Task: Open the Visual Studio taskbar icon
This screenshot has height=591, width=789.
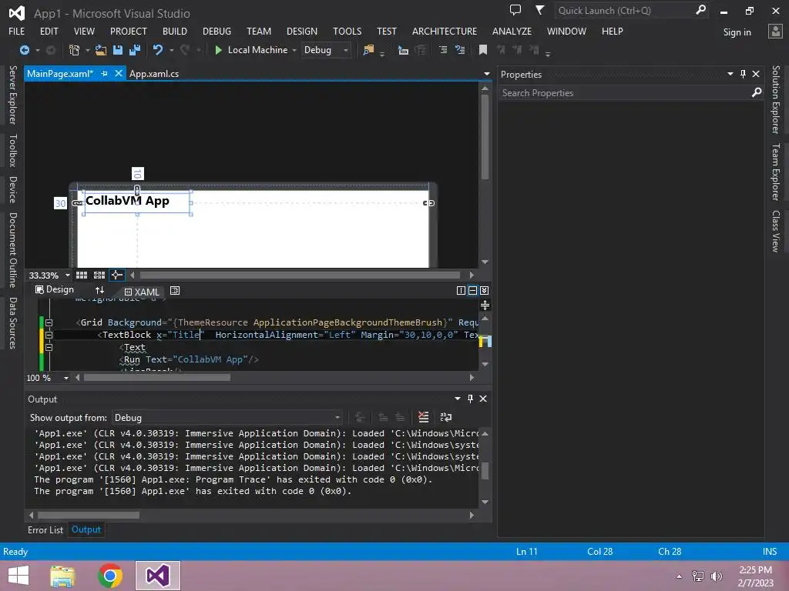Action: click(158, 576)
